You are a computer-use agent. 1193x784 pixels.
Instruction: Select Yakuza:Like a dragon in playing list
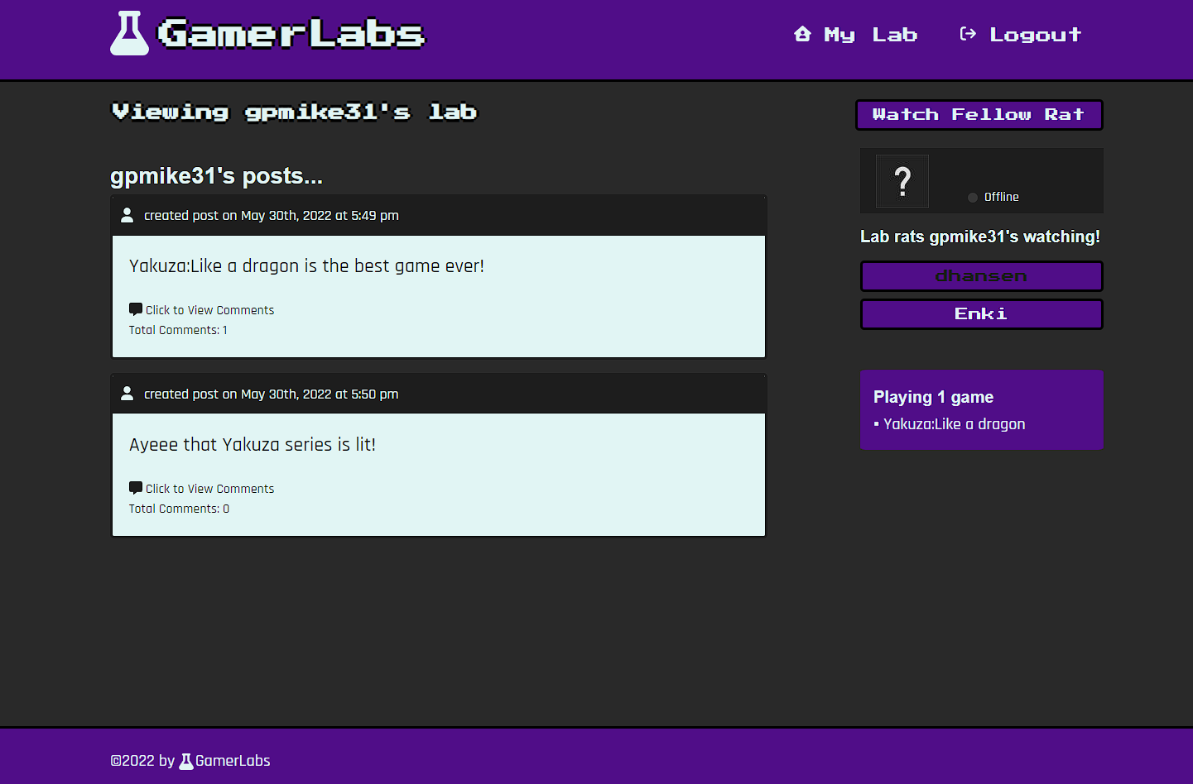click(954, 423)
